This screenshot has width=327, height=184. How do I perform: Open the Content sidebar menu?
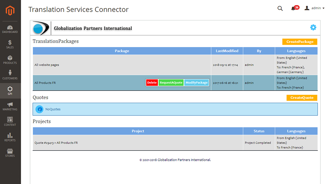click(x=10, y=122)
